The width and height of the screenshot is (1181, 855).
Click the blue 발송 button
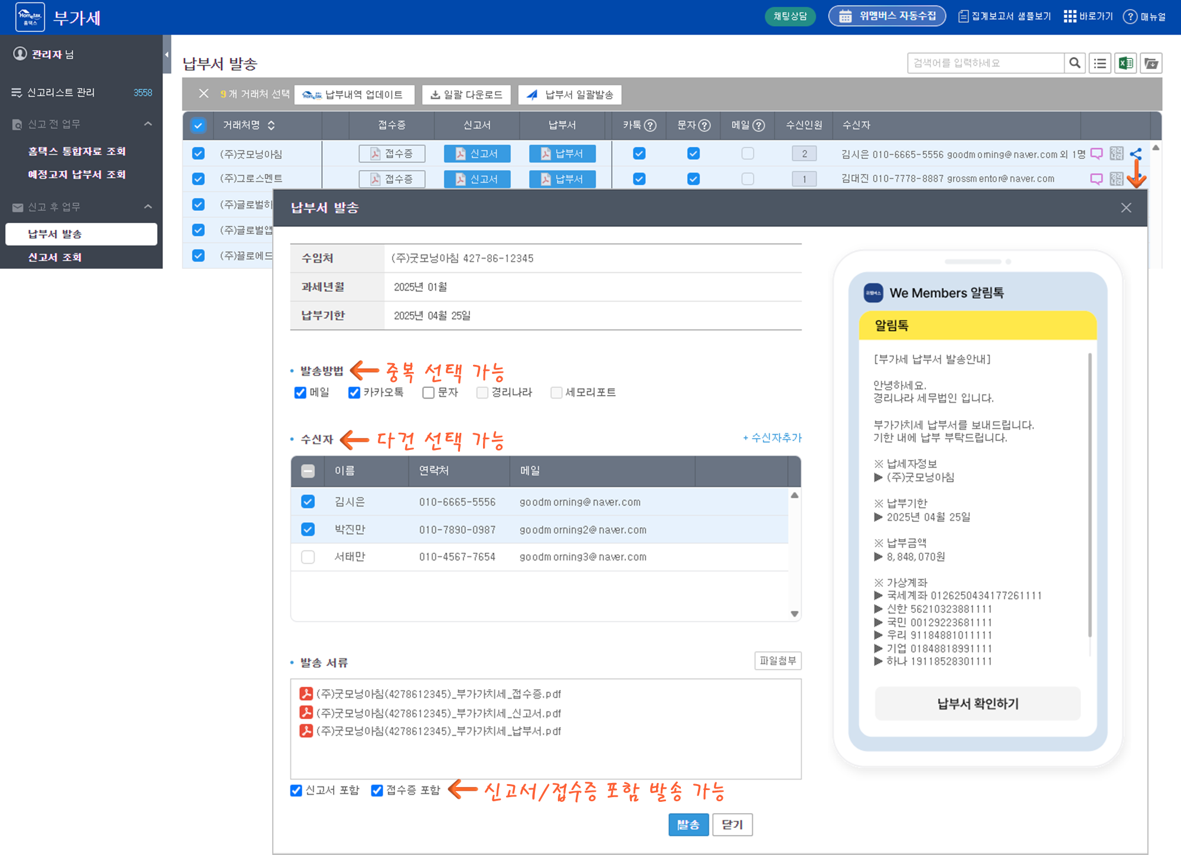click(x=688, y=824)
